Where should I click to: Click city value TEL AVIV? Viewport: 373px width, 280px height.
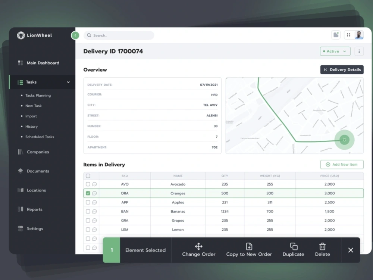coord(210,105)
